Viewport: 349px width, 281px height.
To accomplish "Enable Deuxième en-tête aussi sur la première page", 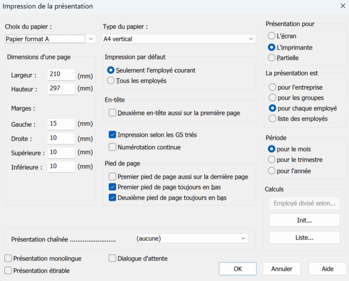I will tap(113, 113).
